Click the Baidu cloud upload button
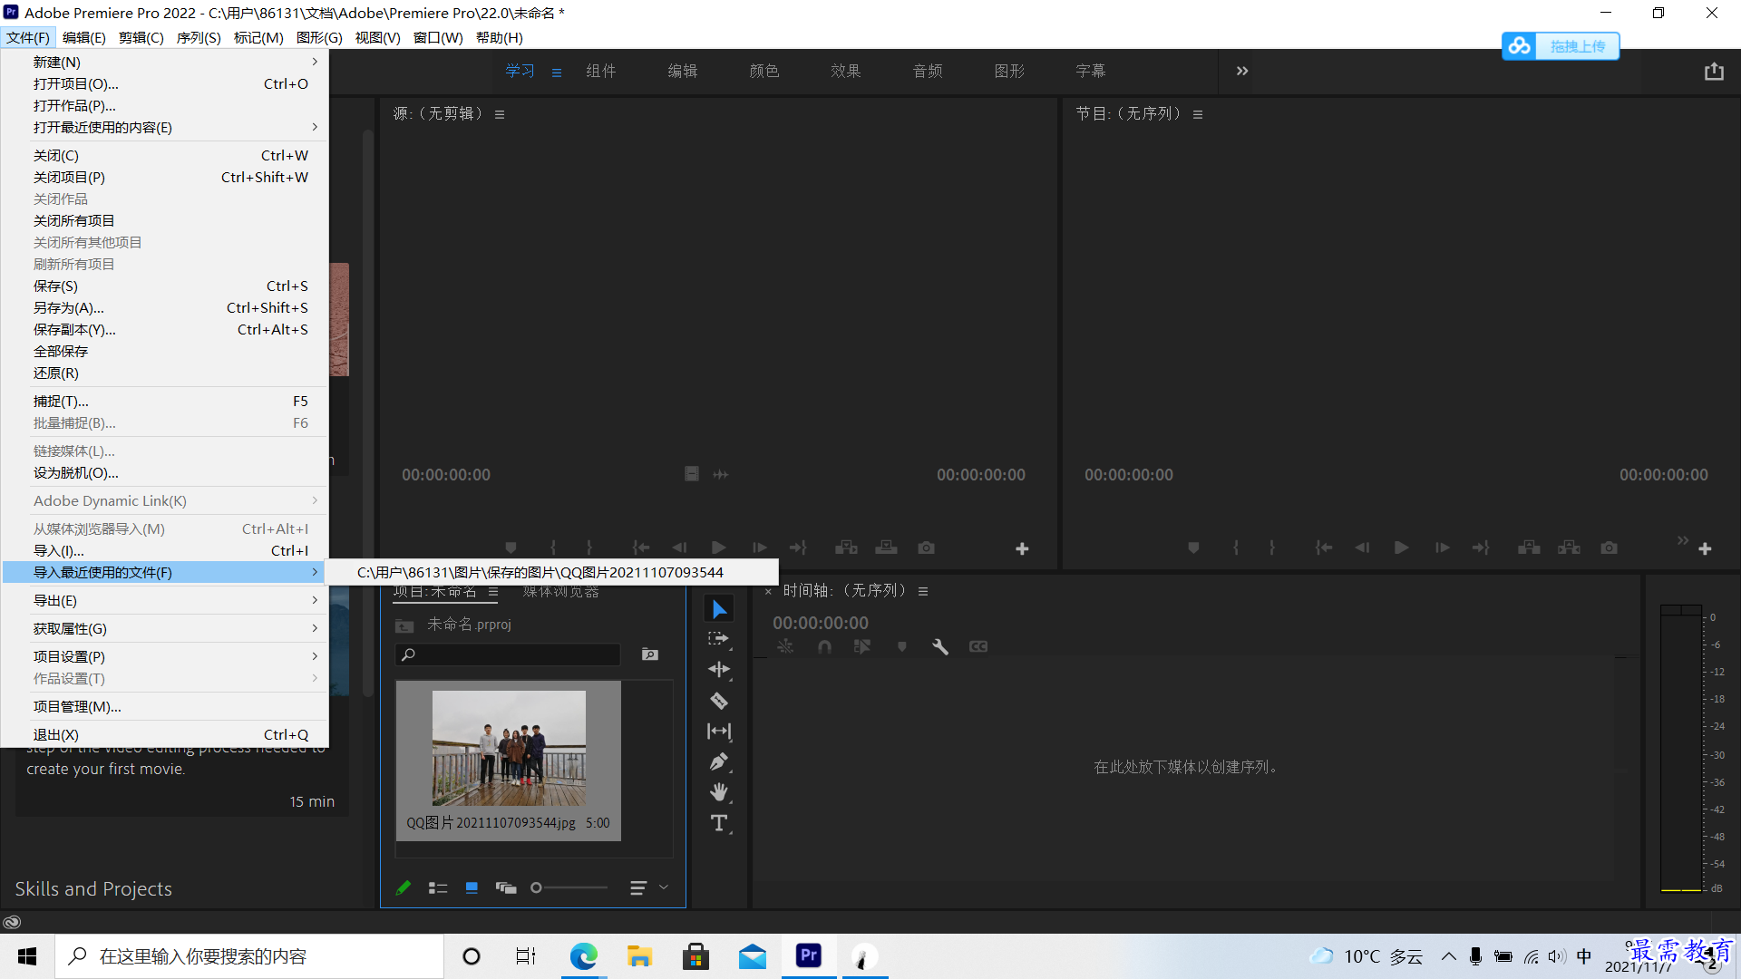 1561,45
